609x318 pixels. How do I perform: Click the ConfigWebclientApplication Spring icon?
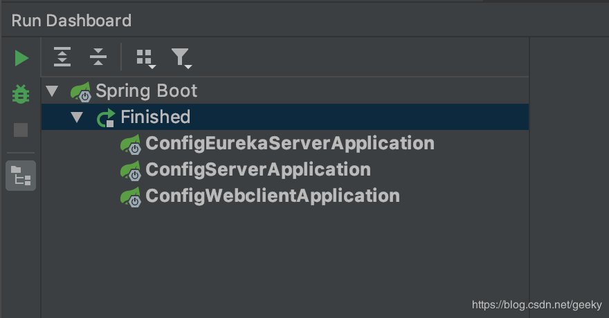point(130,197)
